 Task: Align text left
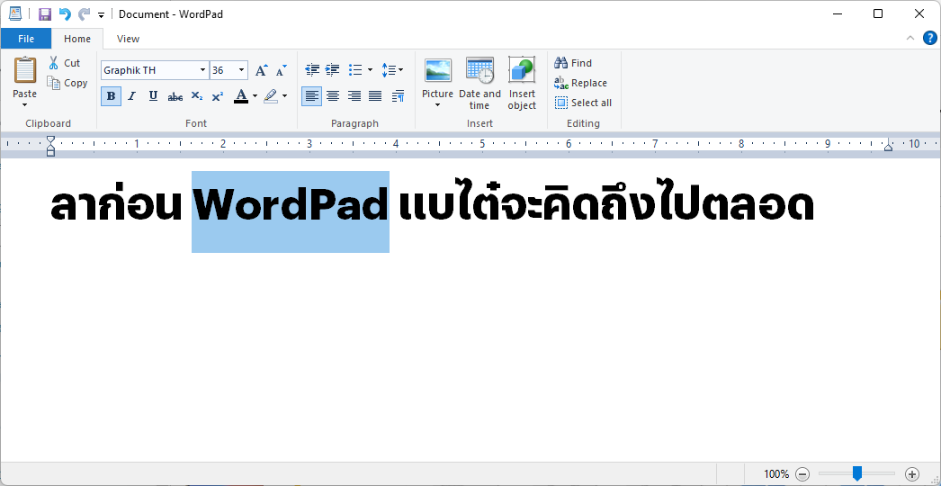[311, 96]
